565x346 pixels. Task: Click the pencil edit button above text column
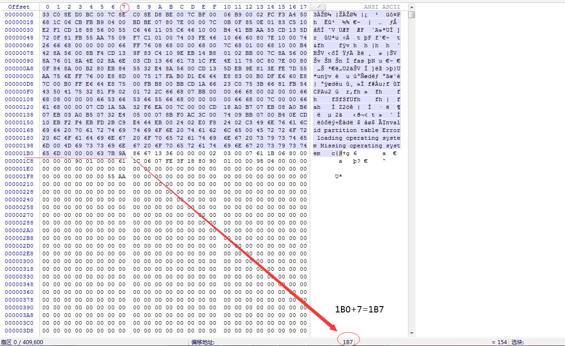click(319, 7)
